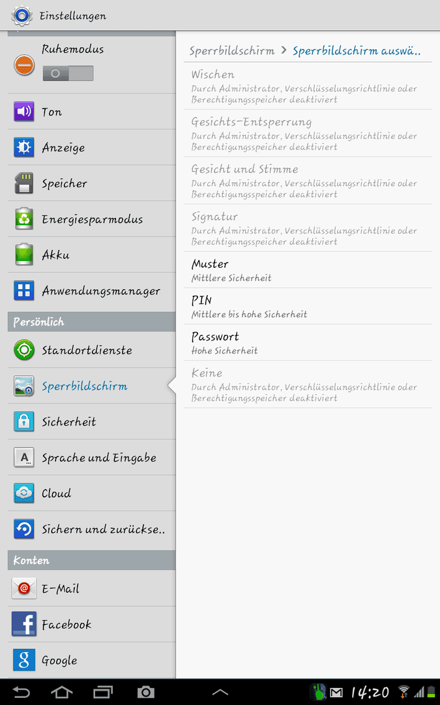Toggle the Ruhemodus switch
The image size is (440, 705).
tap(68, 73)
